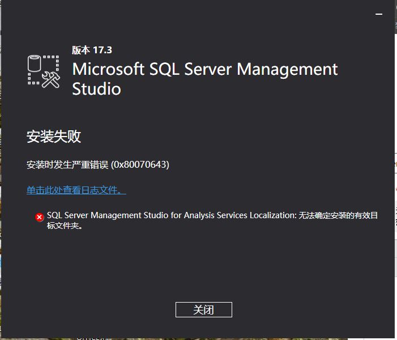397x340 pixels.
Task: Click the word 'Management' in the title
Action: tap(287, 69)
